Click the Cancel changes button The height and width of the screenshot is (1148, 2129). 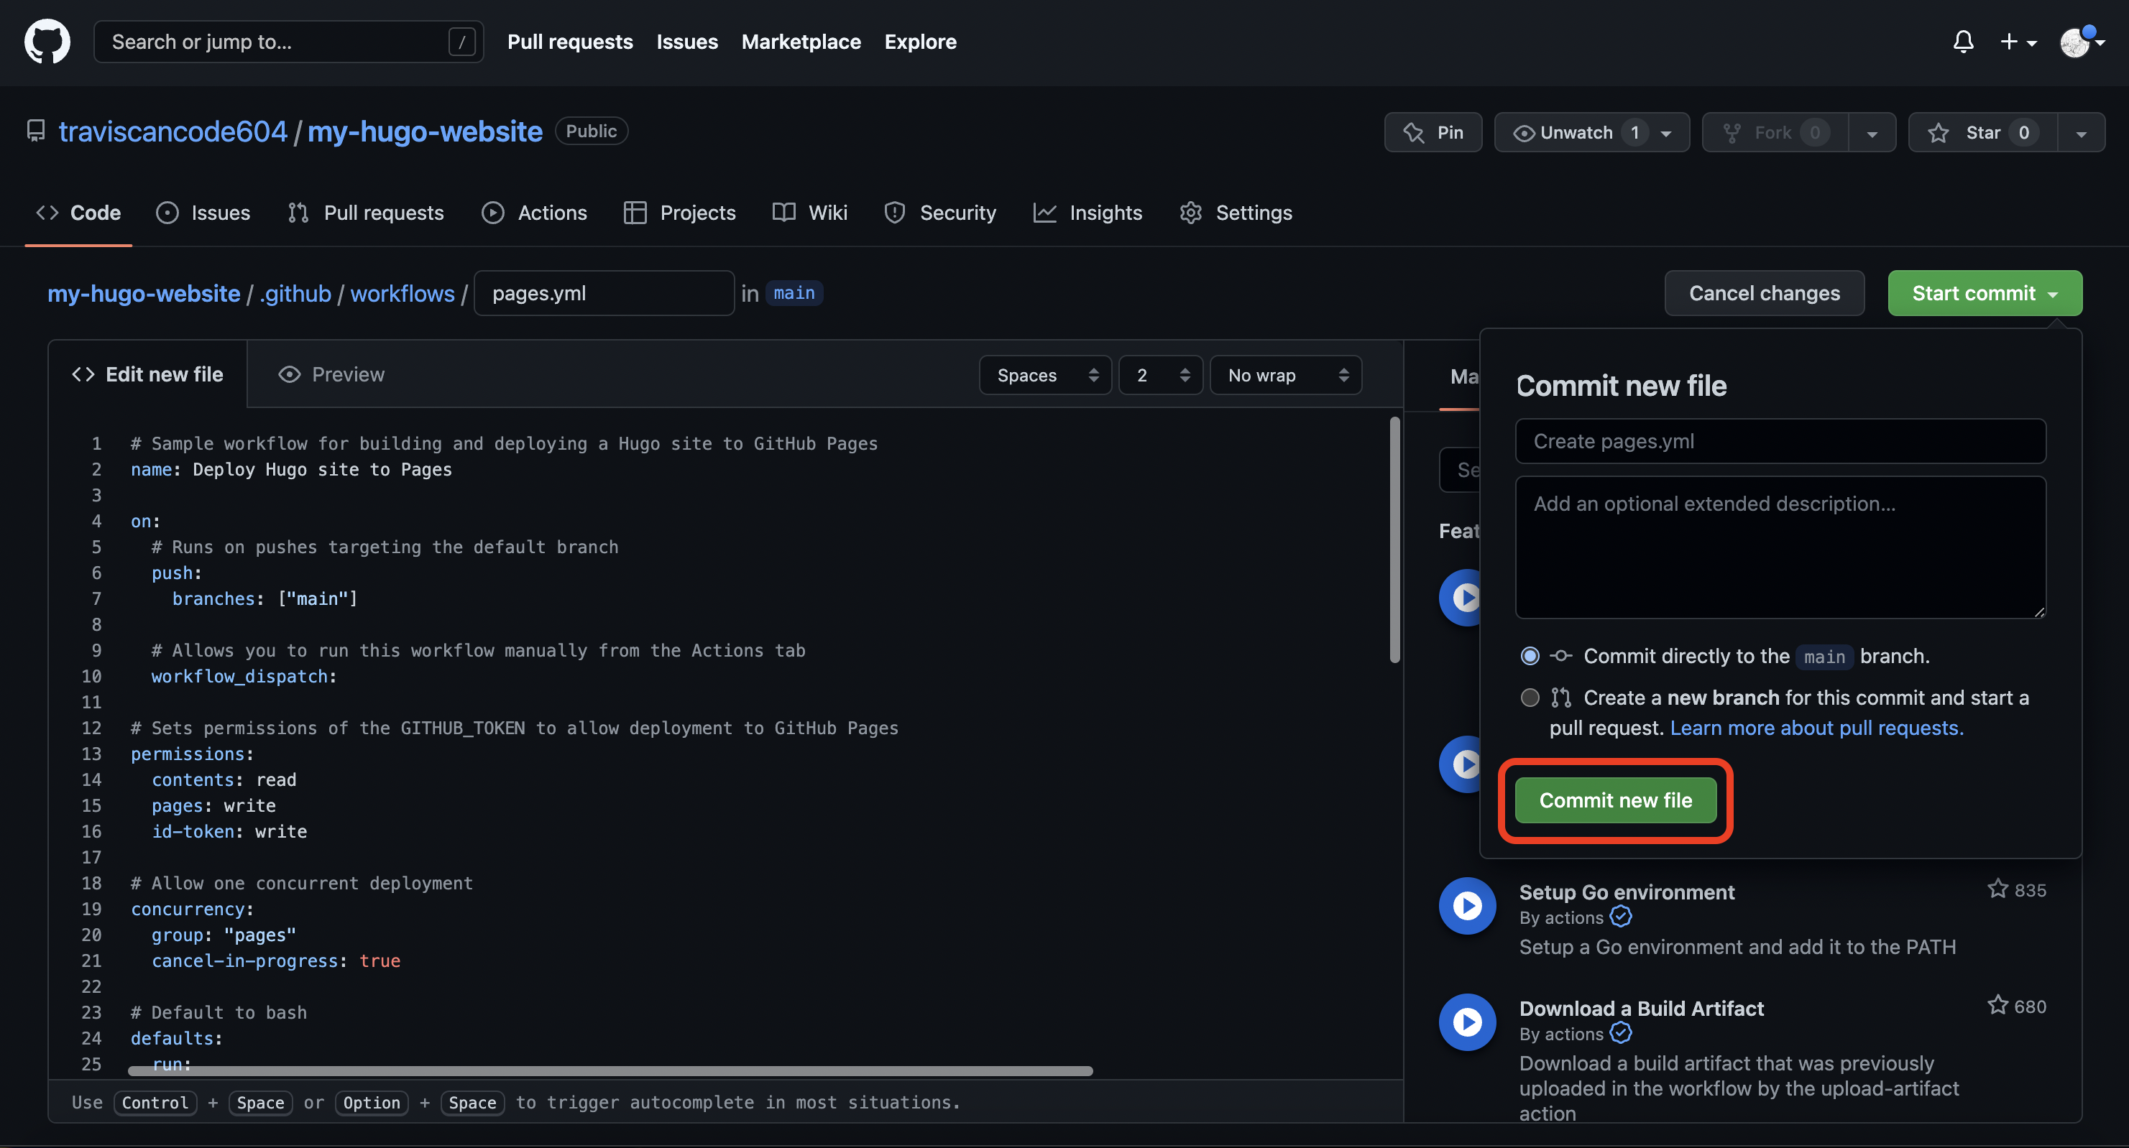coord(1764,293)
